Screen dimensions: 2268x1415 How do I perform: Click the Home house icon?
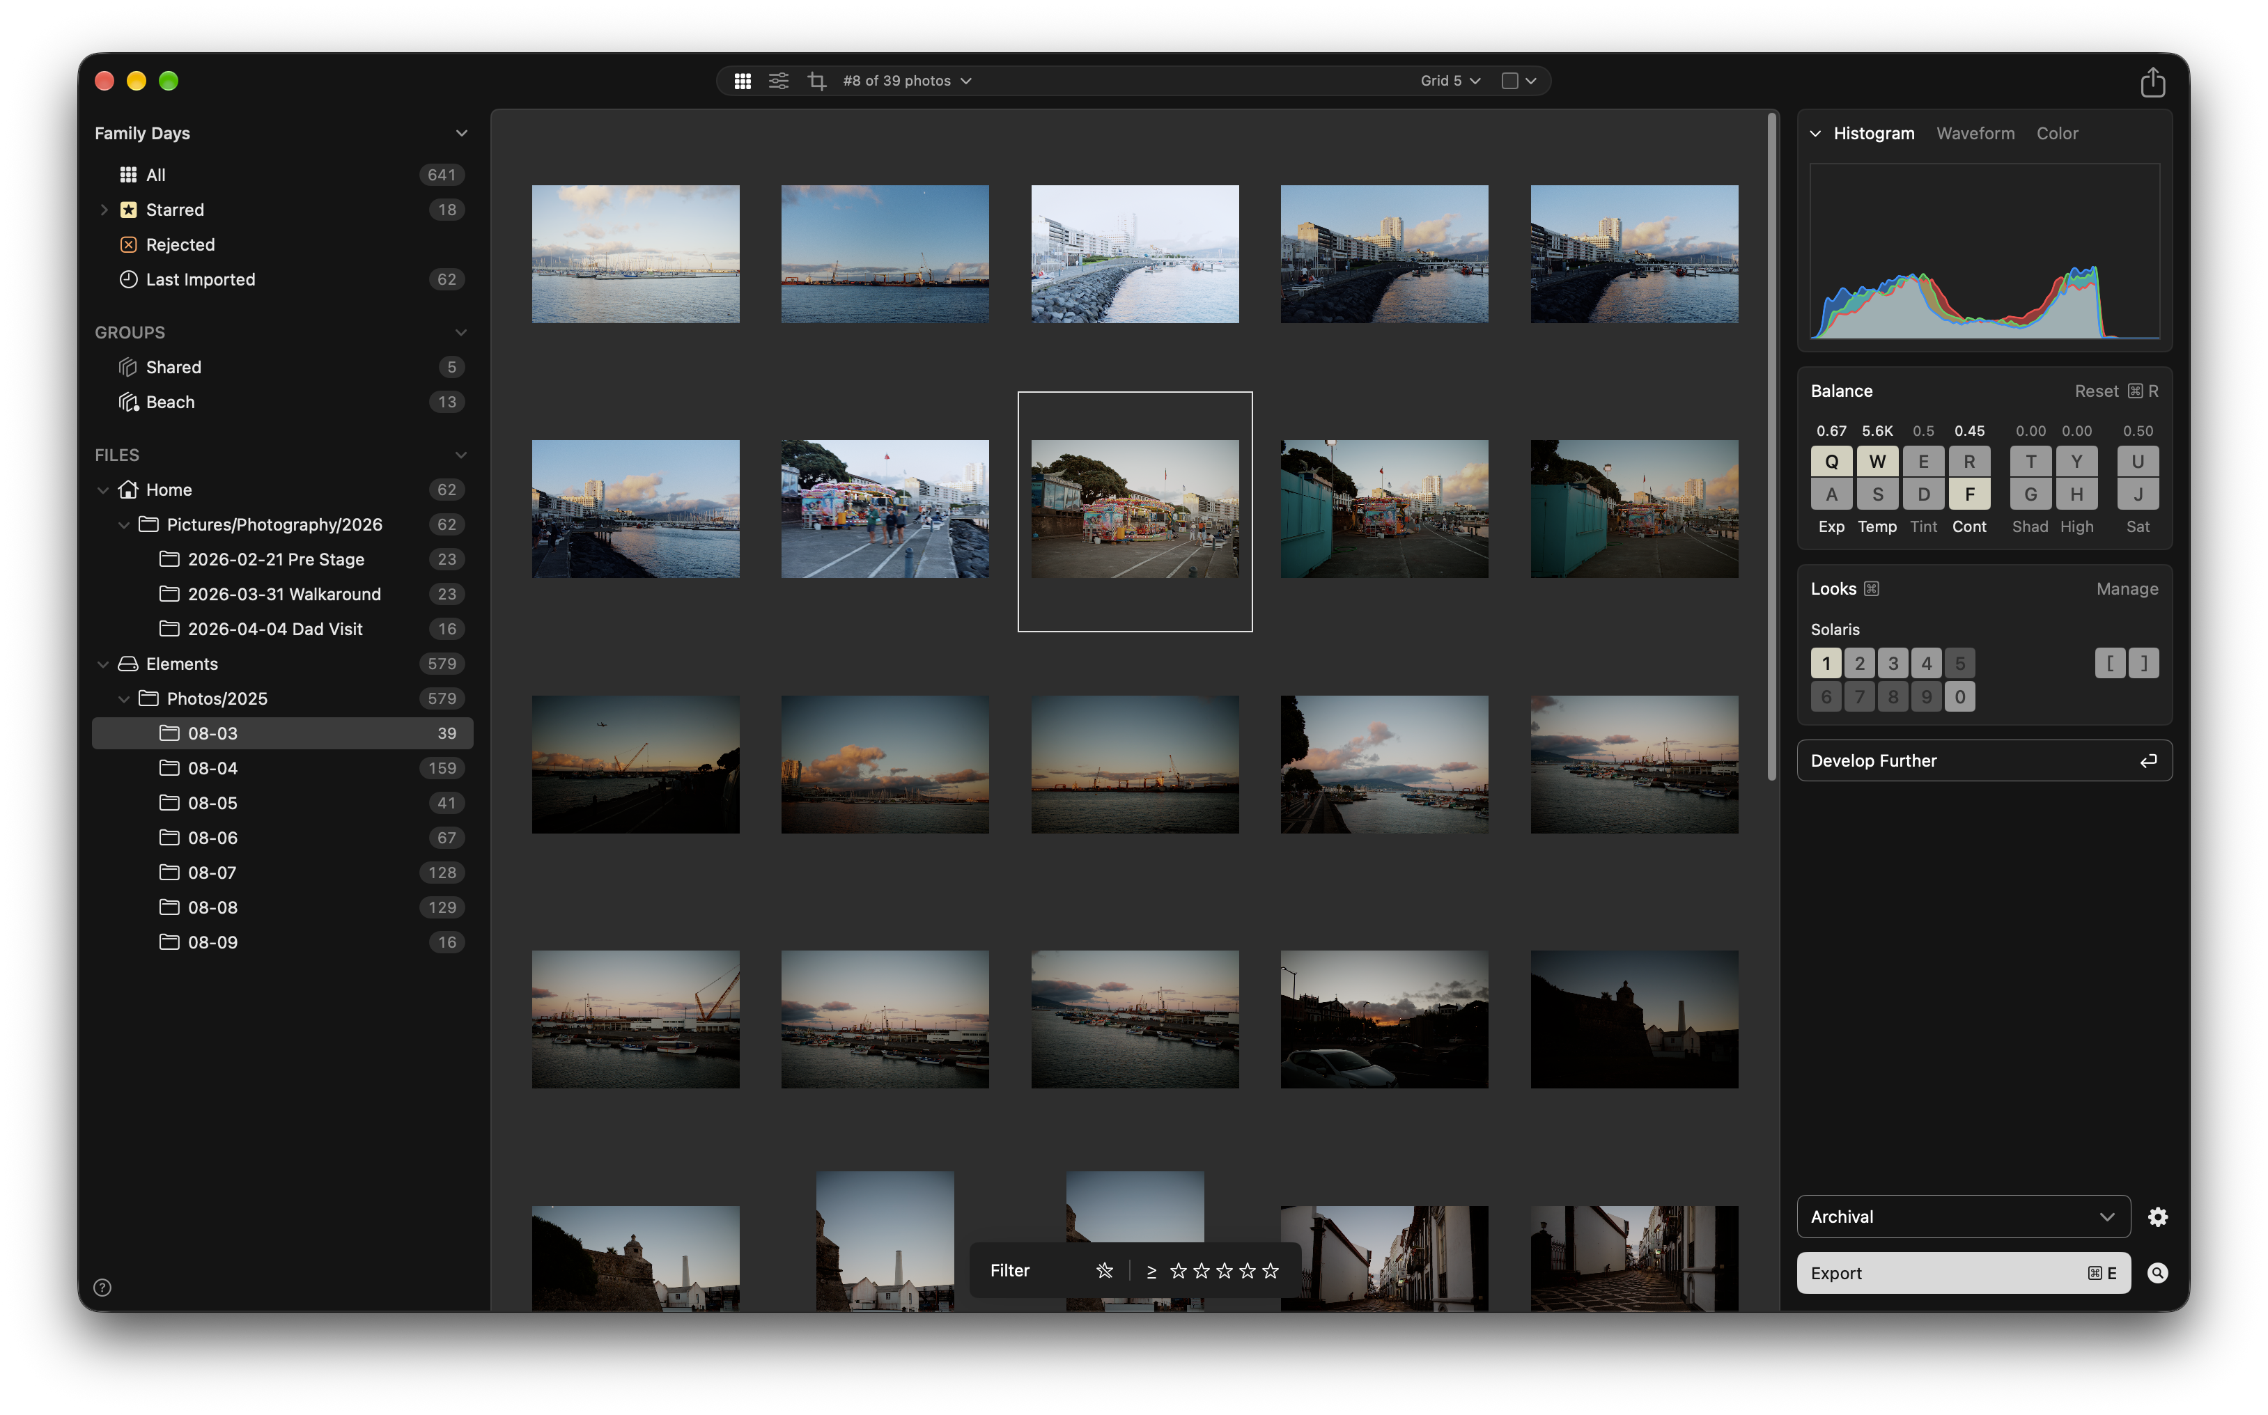128,490
